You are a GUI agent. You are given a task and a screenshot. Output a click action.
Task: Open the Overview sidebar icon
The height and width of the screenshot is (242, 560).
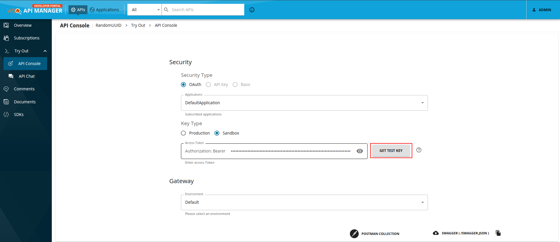point(6,25)
